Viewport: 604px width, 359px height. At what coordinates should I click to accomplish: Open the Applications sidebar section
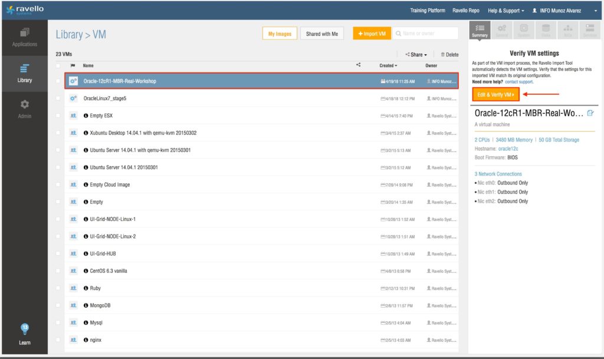[24, 37]
